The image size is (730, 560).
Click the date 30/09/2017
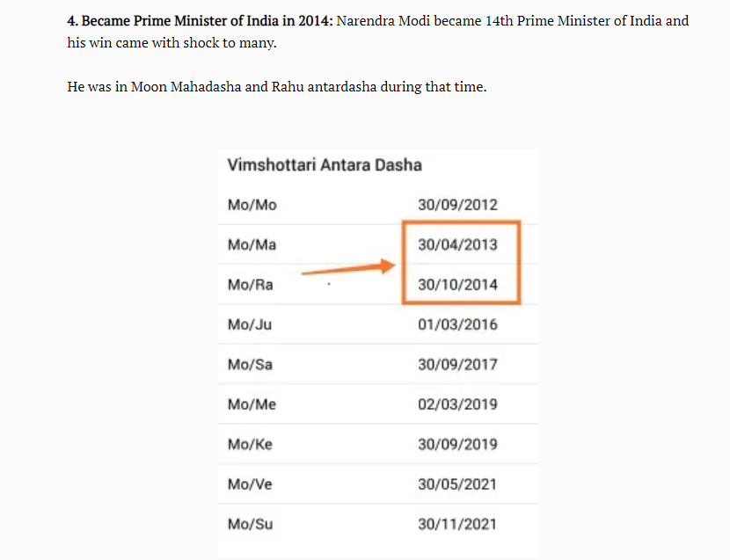[457, 365]
